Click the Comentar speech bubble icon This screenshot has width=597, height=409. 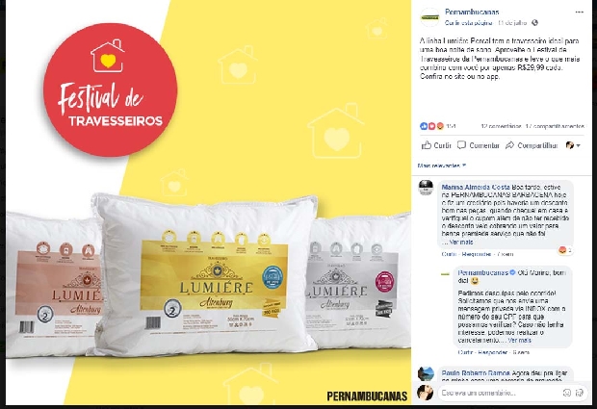click(x=461, y=145)
